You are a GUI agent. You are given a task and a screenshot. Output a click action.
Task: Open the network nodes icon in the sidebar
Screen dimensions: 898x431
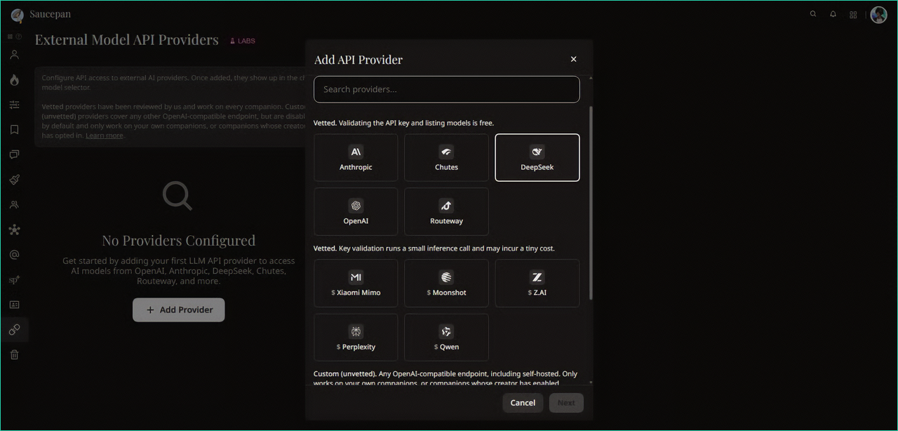click(x=14, y=230)
